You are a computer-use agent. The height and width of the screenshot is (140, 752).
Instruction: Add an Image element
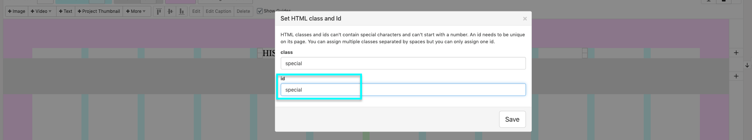click(x=17, y=11)
